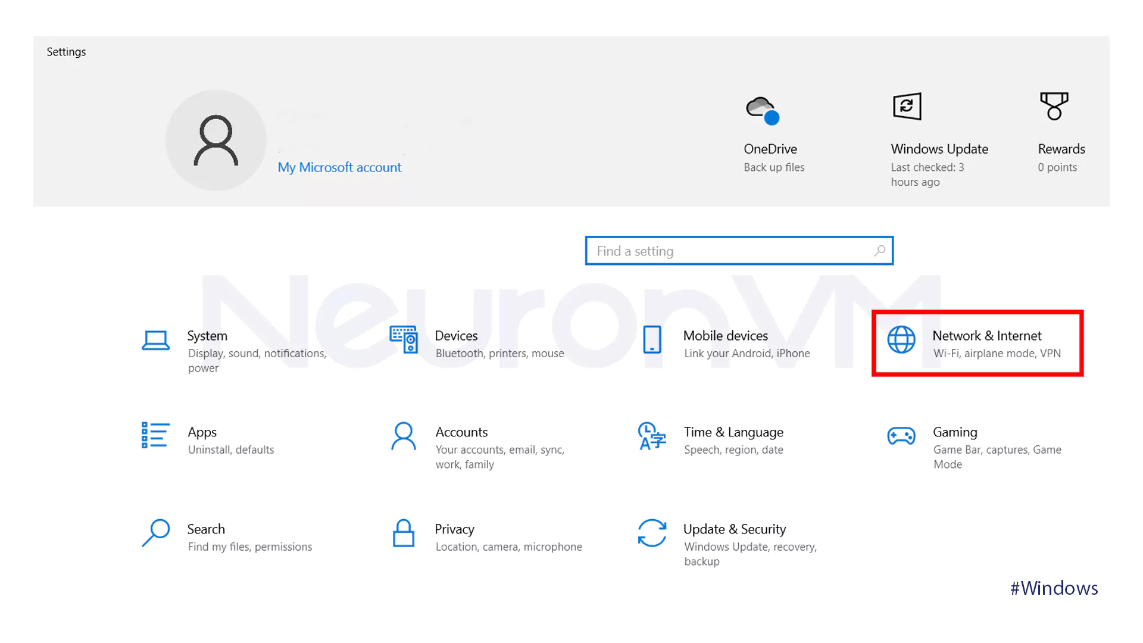This screenshot has width=1143, height=643.
Task: Click 'Link your Android, iPhone' description
Action: 747,354
